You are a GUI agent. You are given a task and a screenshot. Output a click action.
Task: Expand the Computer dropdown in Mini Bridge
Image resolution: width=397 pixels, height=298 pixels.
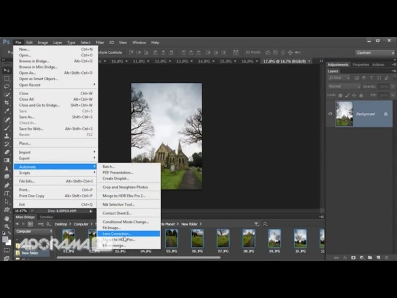click(x=34, y=232)
